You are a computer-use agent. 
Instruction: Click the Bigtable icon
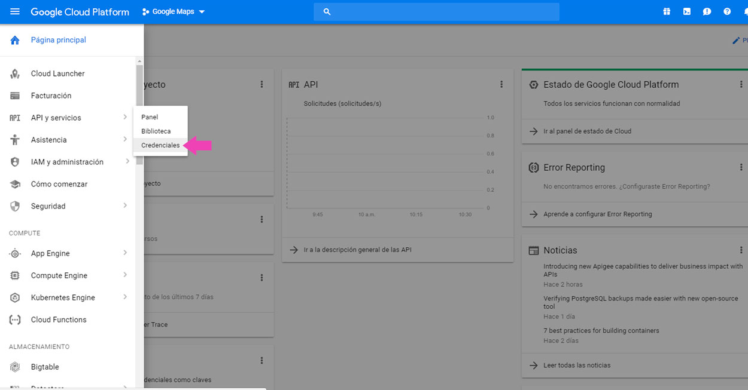click(15, 367)
